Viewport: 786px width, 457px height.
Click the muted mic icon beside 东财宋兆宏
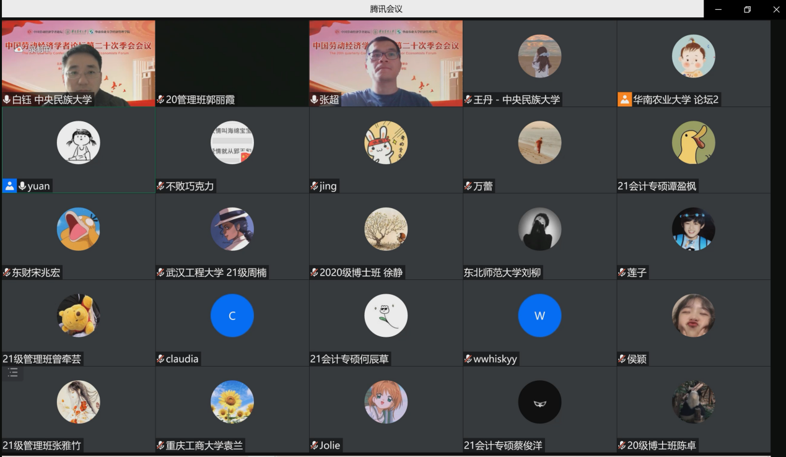(7, 272)
